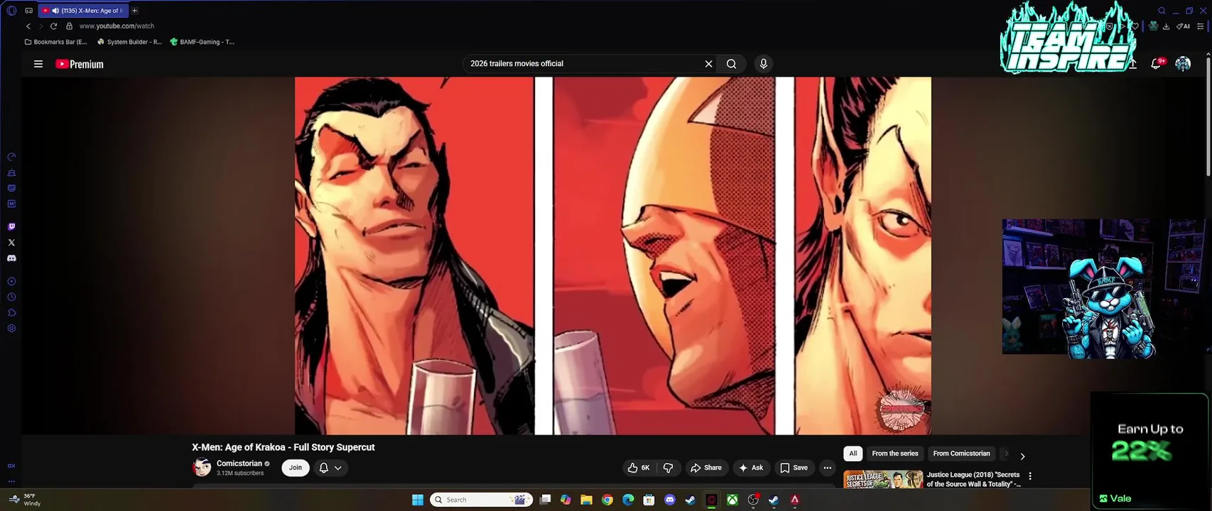This screenshot has width=1212, height=511.
Task: Open browsing History clock in sidebar
Action: [x=11, y=297]
